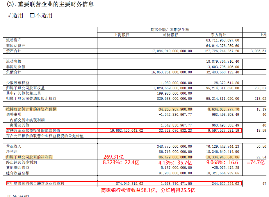The height and width of the screenshot is (197, 269).
Task: Click value 199,986,000,000.00
Action: [x=174, y=93]
